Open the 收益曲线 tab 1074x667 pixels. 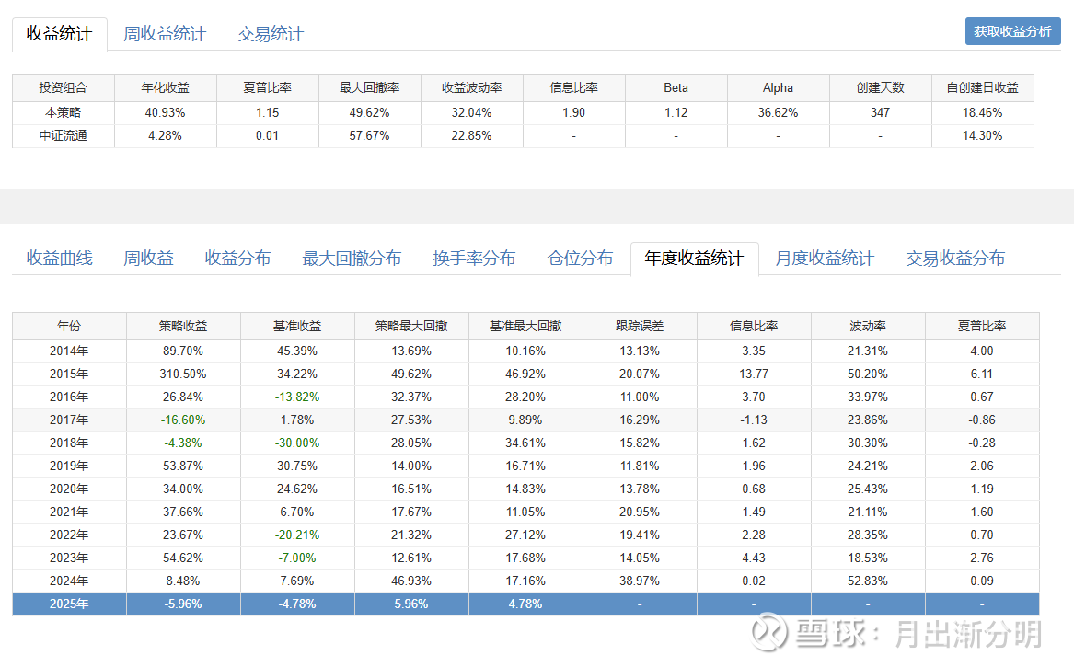pos(60,259)
